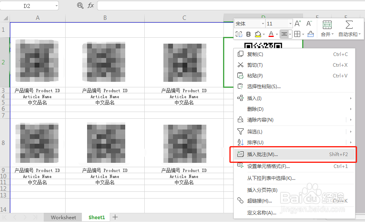Open the fill color dropdown arrow
365x222 pixels.
click(x=264, y=35)
